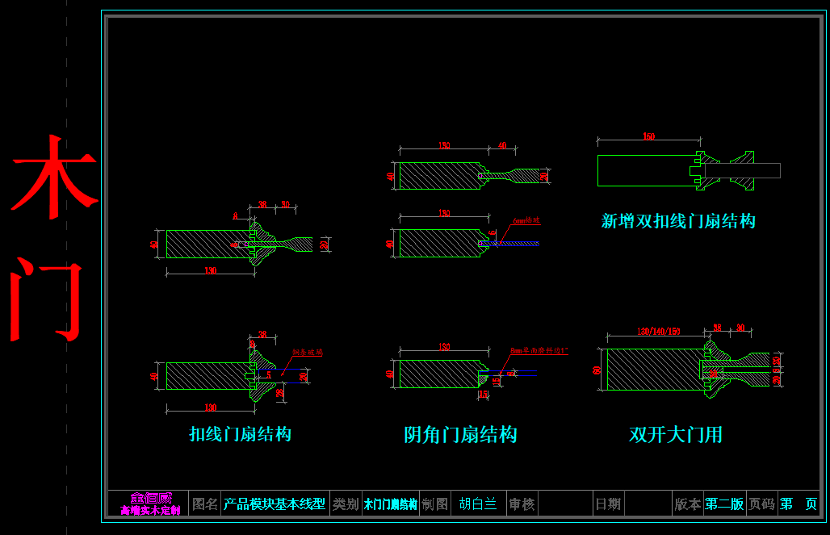
Task: Select the 6mm glass leader annotation
Action: 525,220
